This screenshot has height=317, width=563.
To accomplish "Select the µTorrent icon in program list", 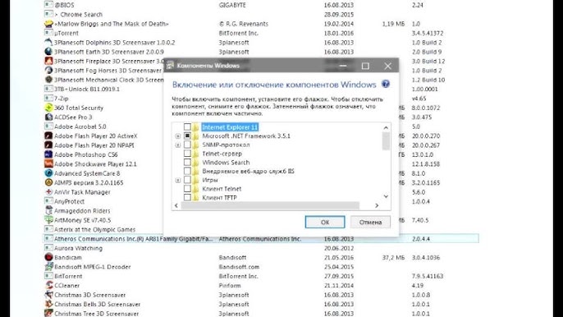I will (x=48, y=33).
